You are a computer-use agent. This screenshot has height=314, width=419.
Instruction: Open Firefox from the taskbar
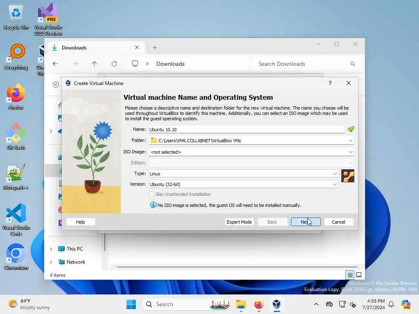click(x=259, y=304)
